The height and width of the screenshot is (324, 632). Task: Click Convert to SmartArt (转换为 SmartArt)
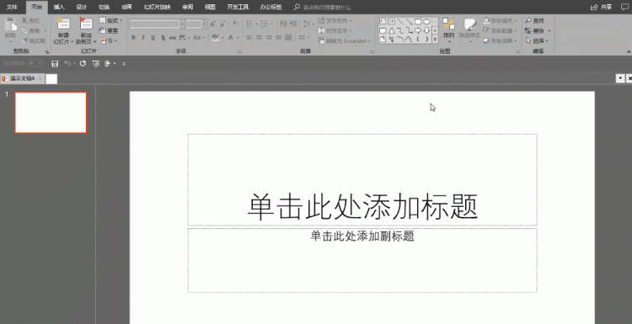[x=344, y=40]
